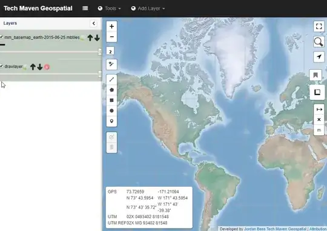
Task: Select the place marker tool
Action: coord(111,121)
